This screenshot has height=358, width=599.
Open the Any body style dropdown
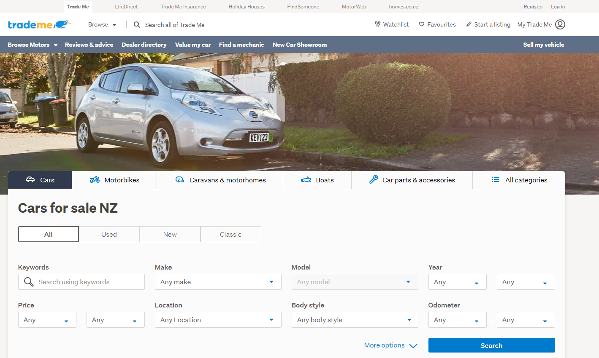[x=355, y=320]
